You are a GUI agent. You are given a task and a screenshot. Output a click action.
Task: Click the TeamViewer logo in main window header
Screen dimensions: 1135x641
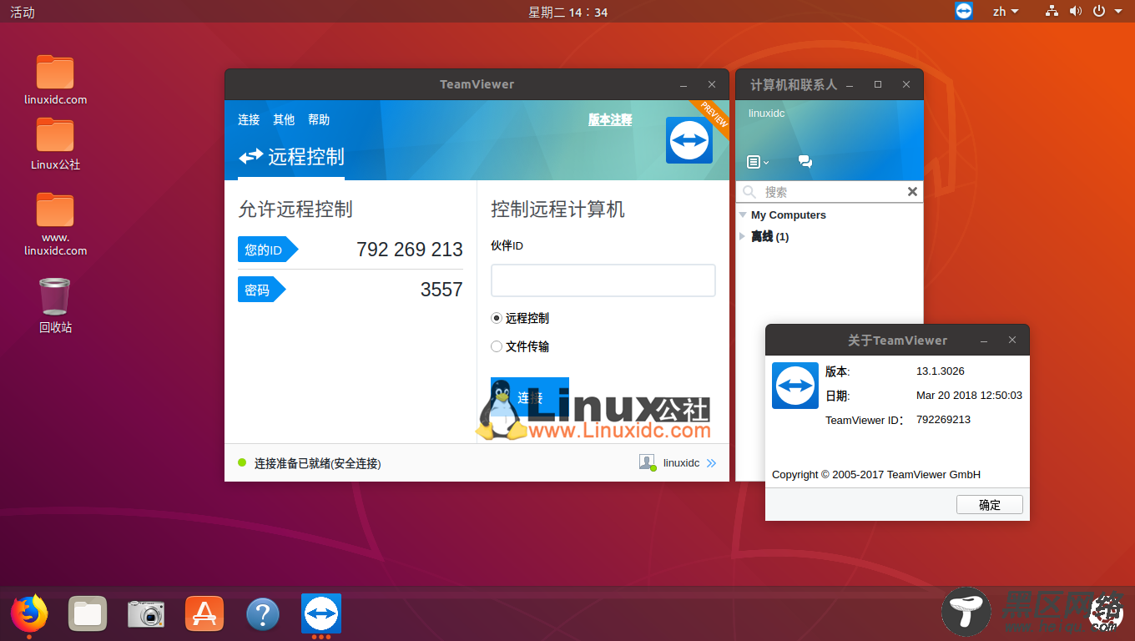pyautogui.click(x=689, y=139)
